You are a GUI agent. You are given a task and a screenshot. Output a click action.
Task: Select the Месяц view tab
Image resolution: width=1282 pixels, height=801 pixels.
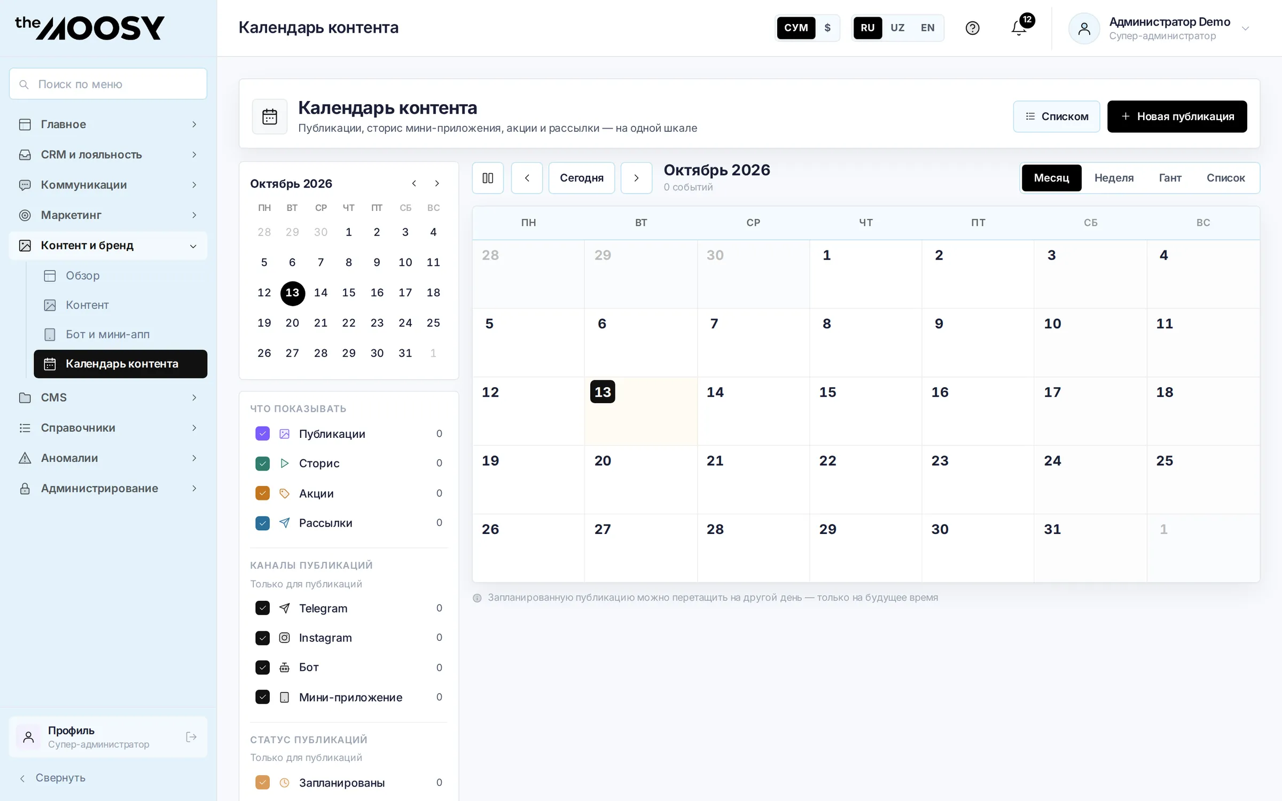[1051, 178]
